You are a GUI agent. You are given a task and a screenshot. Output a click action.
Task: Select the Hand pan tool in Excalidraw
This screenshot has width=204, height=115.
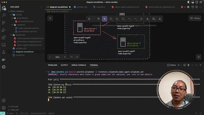point(98,19)
